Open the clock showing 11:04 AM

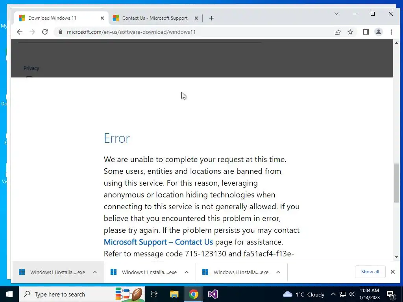369,294
